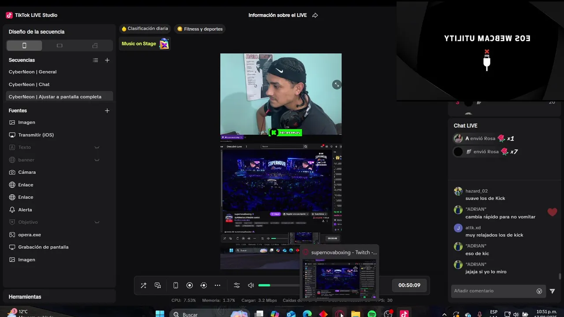Open the media music tool icon
Image resolution: width=564 pixels, height=317 pixels.
pyautogui.click(x=158, y=285)
